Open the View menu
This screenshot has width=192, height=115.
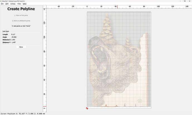(19, 4)
